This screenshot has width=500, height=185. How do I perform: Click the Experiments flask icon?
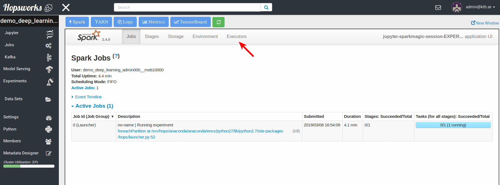tap(50, 82)
